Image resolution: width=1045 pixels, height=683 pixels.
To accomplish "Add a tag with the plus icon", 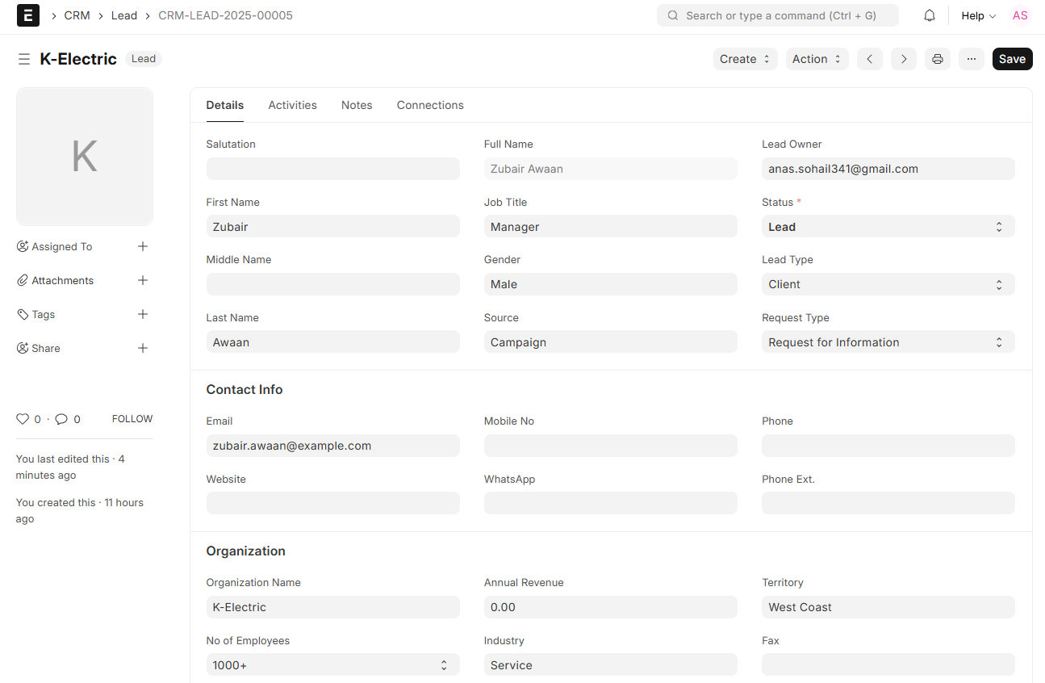I will coord(143,314).
